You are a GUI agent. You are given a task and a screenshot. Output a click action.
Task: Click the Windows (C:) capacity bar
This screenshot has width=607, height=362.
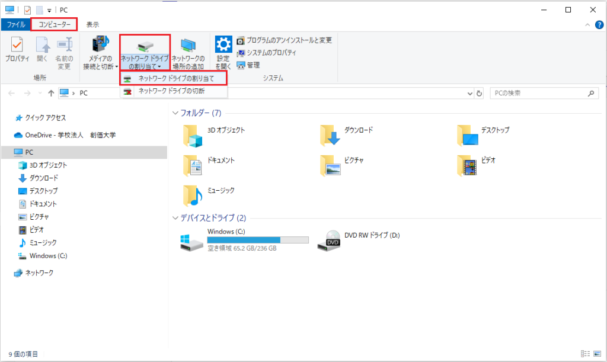click(x=258, y=240)
